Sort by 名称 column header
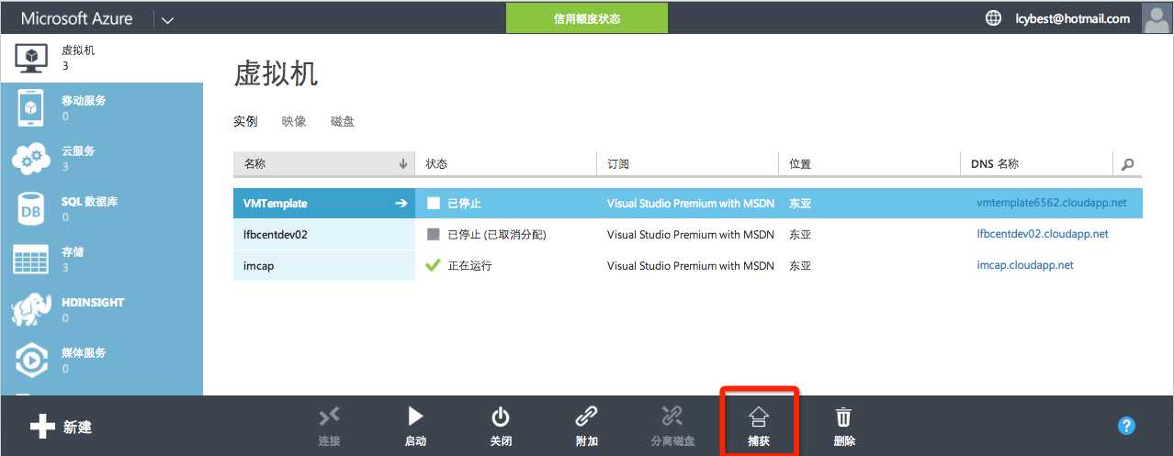This screenshot has height=456, width=1174. (323, 163)
